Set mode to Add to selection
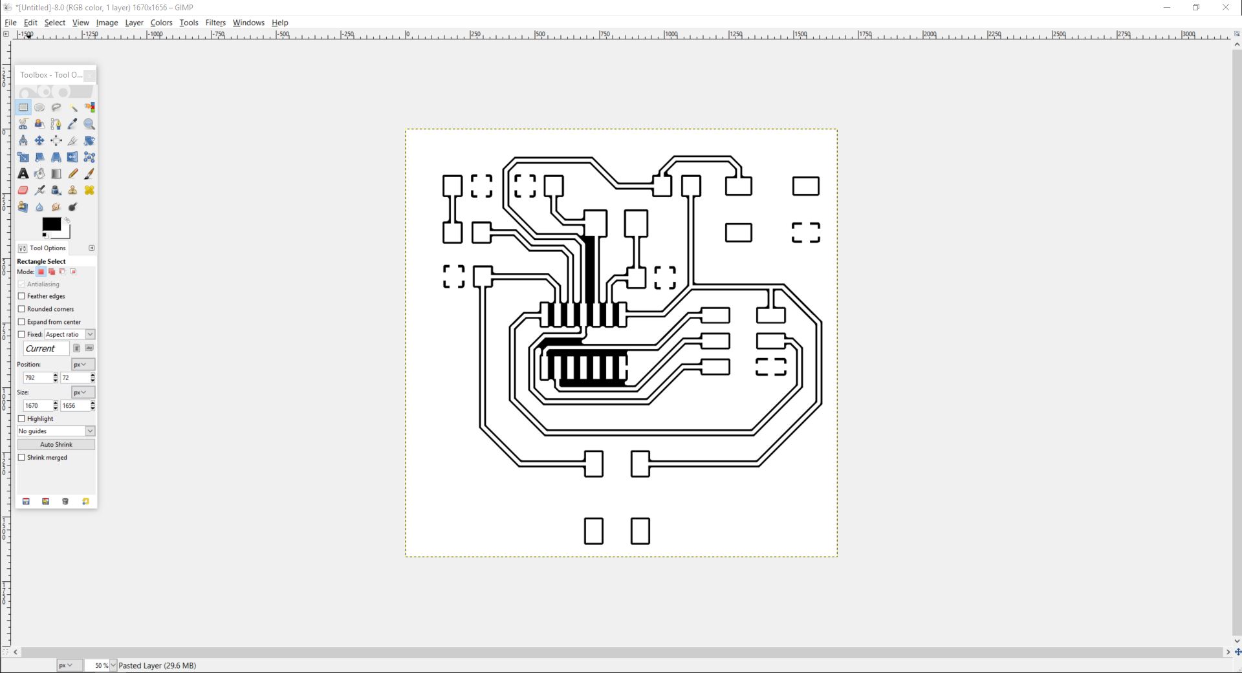Image resolution: width=1242 pixels, height=673 pixels. 52,272
